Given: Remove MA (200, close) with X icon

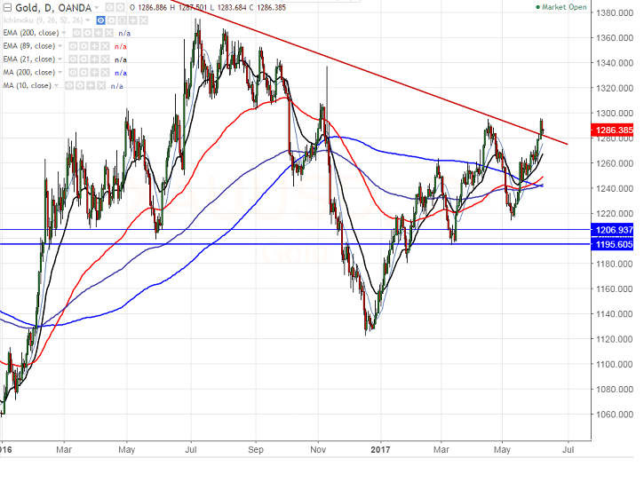Looking at the screenshot, I should [105, 73].
